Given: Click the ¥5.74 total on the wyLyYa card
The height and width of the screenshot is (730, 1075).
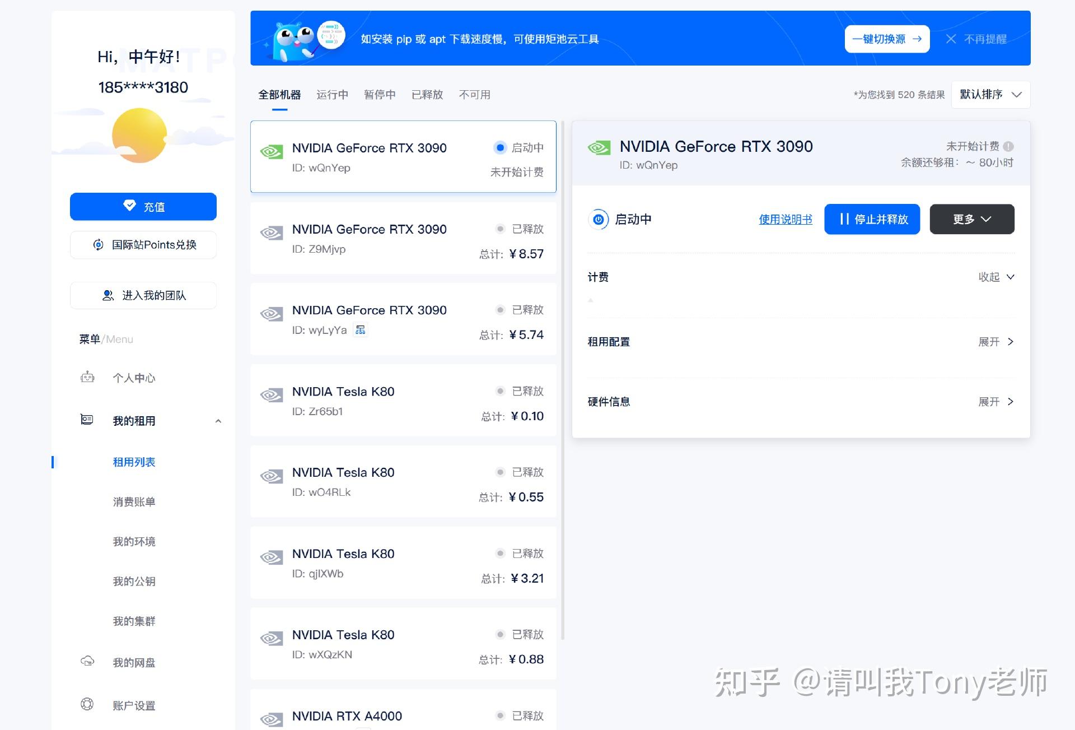Looking at the screenshot, I should (x=526, y=335).
